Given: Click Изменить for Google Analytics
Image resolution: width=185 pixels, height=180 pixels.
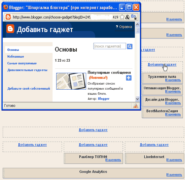Looking at the screenshot, I should pos(174,175).
